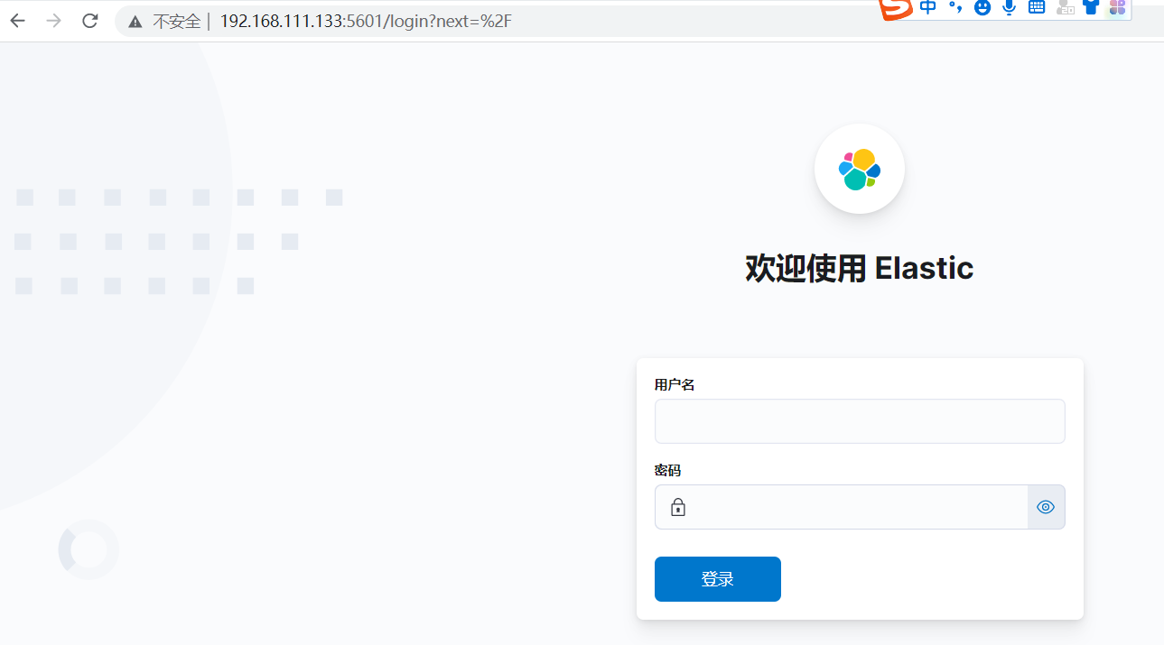Go back with the browser back arrow
Viewport: 1164px width, 645px height.
point(17,21)
